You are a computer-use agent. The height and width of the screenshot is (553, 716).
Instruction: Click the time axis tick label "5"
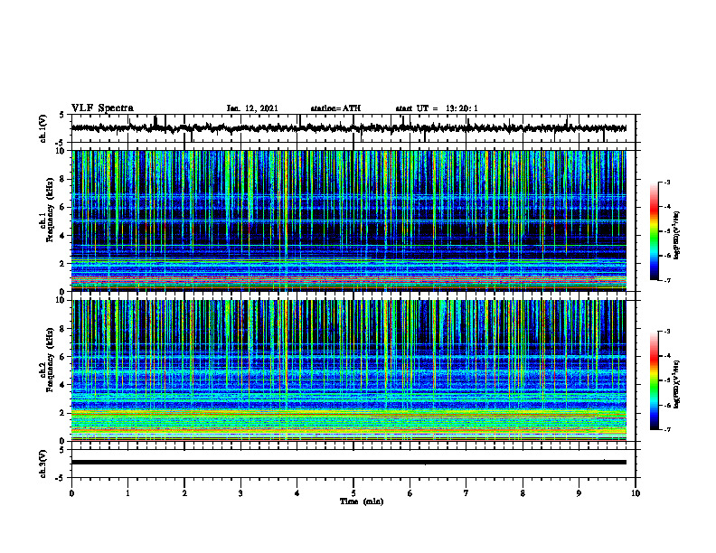(353, 493)
